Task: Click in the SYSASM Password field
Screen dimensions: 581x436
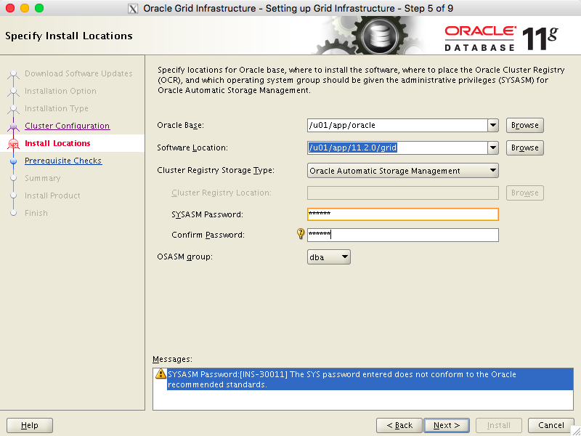Action: pyautogui.click(x=403, y=214)
